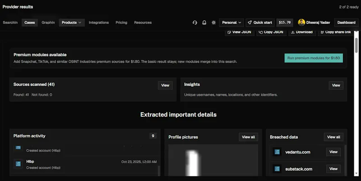This screenshot has height=181, width=361.
Task: Click the '2 of 2 ready' status
Action: [349, 7]
